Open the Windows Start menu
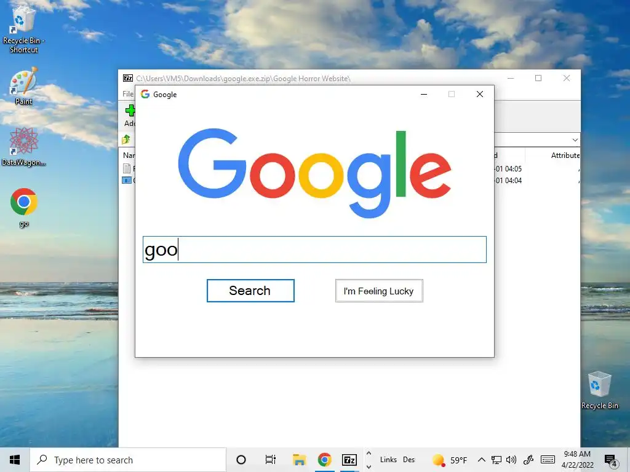The height and width of the screenshot is (472, 630). pos(15,460)
